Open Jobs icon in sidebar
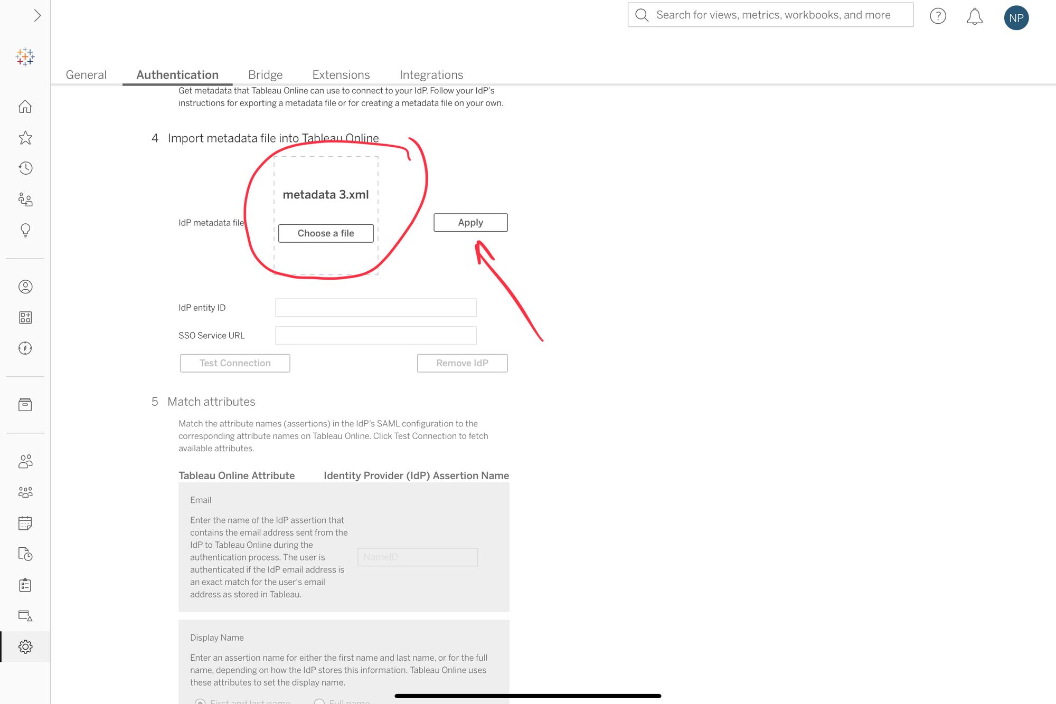This screenshot has width=1056, height=704. (x=25, y=554)
